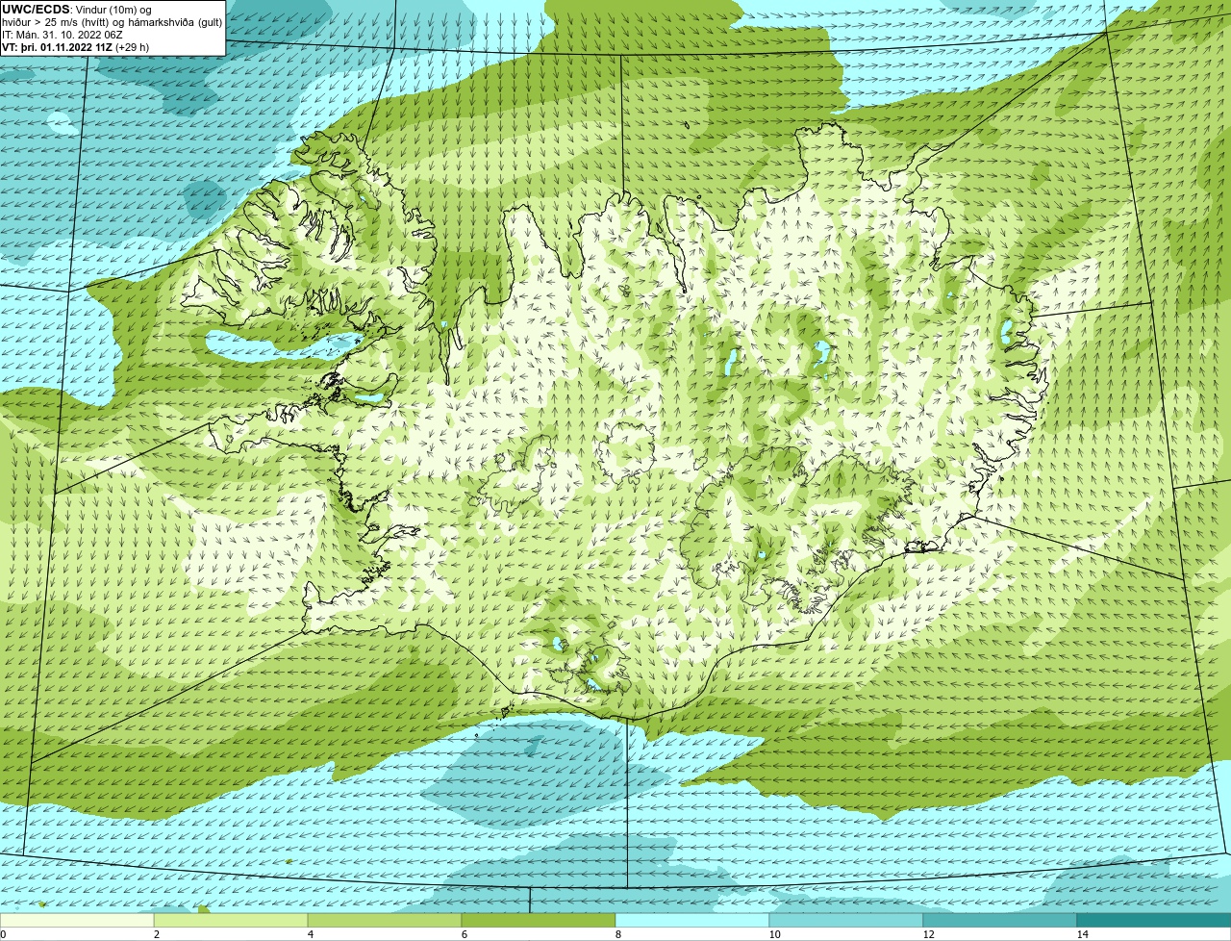Click the '12' tick label on the color scale
This screenshot has height=941, width=1231.
[928, 934]
